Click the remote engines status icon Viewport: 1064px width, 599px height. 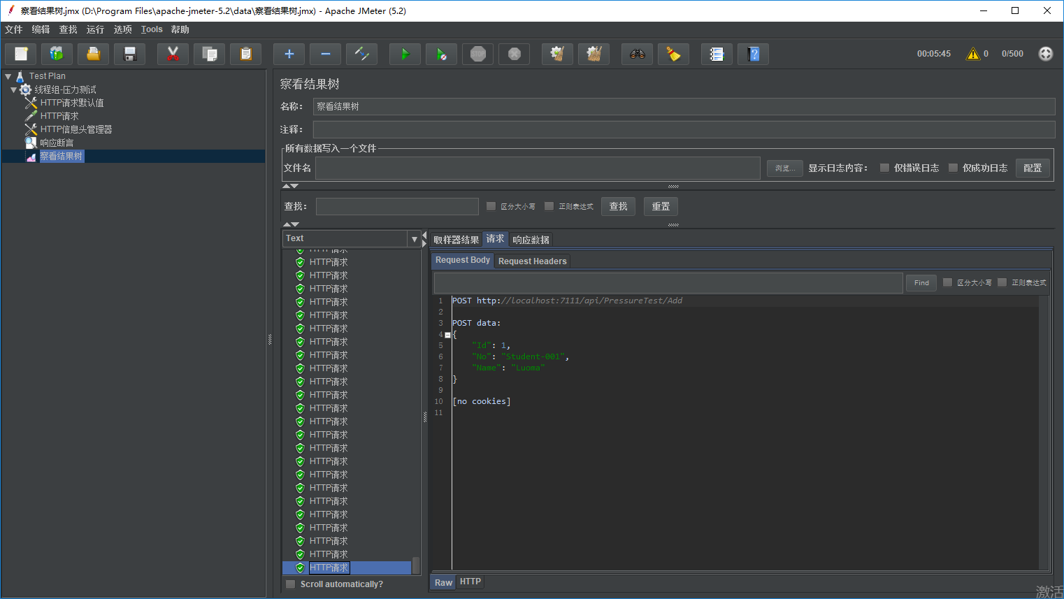pyautogui.click(x=1046, y=54)
